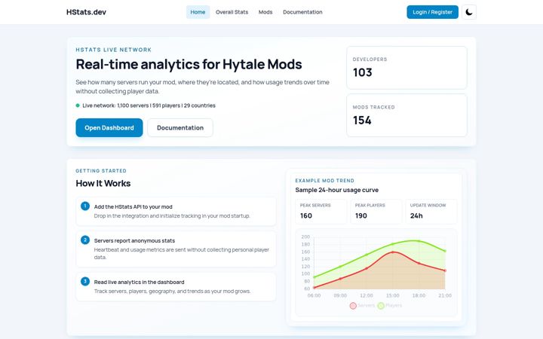Click the 'Live network: 1,100 servers' status line

[x=149, y=105]
